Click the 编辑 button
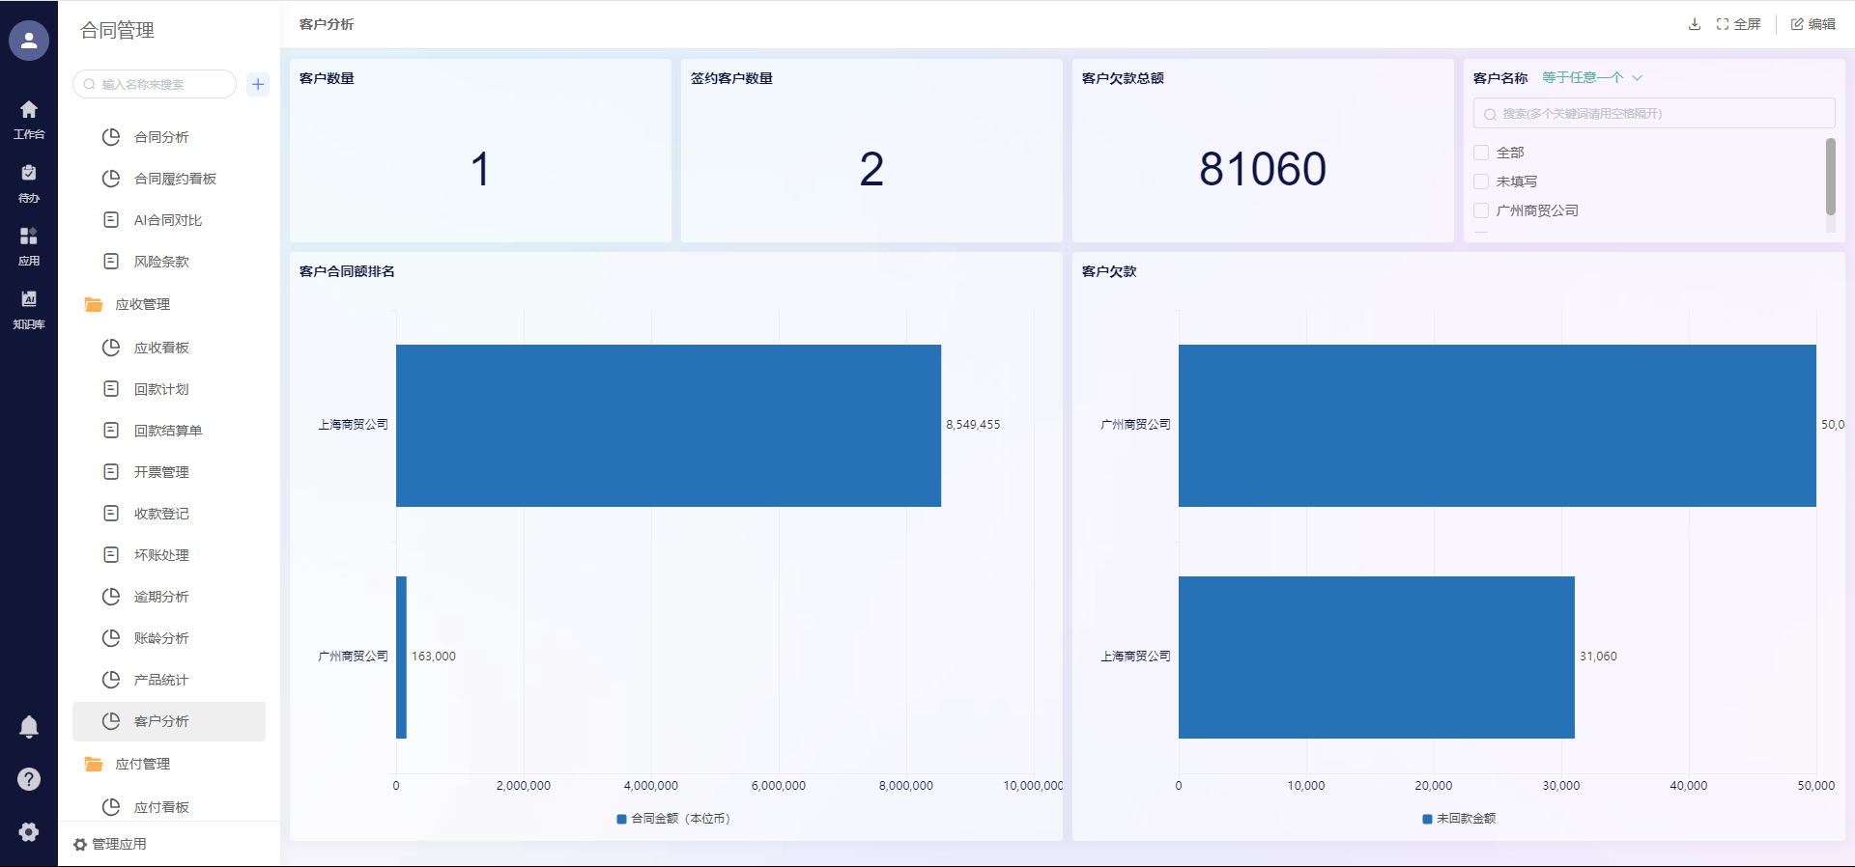 click(1813, 24)
